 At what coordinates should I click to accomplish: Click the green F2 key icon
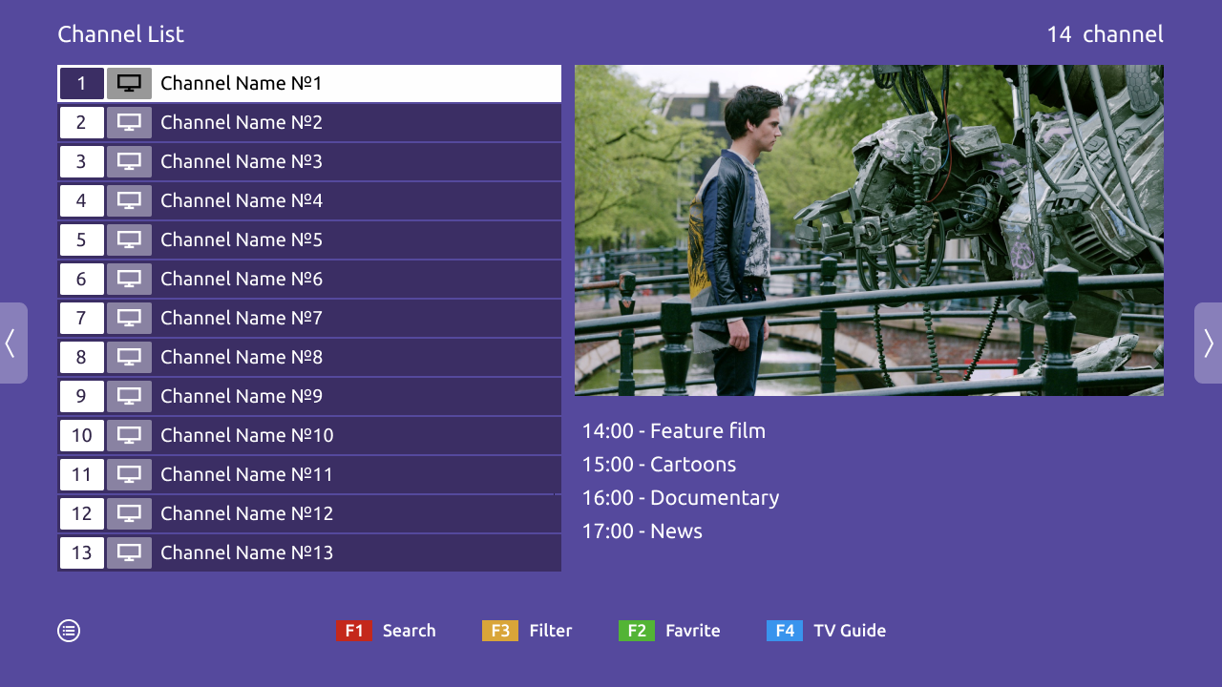(x=637, y=630)
